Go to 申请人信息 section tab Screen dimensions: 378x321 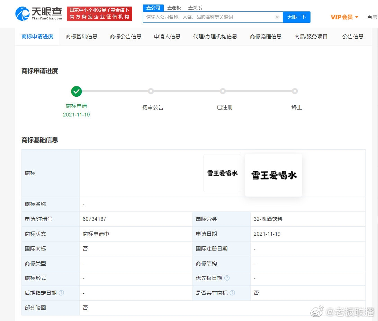pyautogui.click(x=167, y=36)
